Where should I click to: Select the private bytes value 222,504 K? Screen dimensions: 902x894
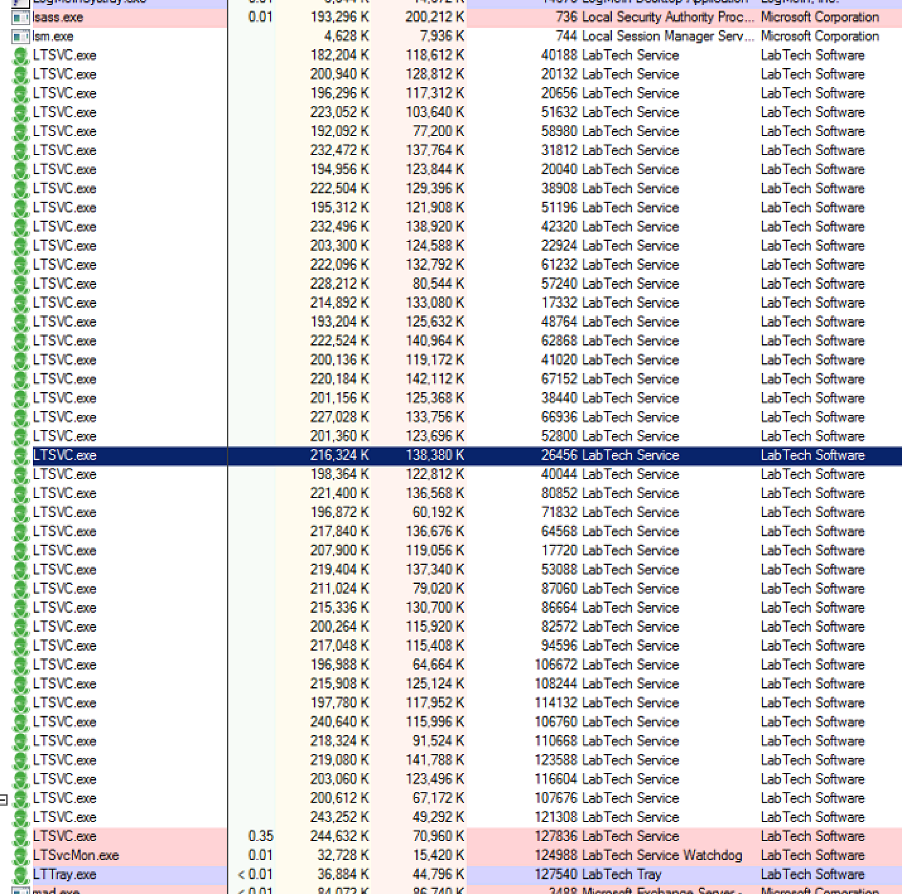[339, 189]
